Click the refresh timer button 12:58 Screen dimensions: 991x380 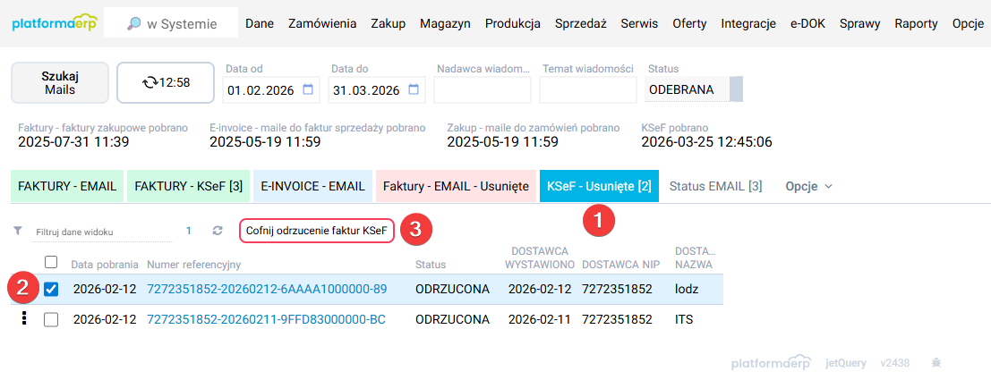pyautogui.click(x=166, y=82)
